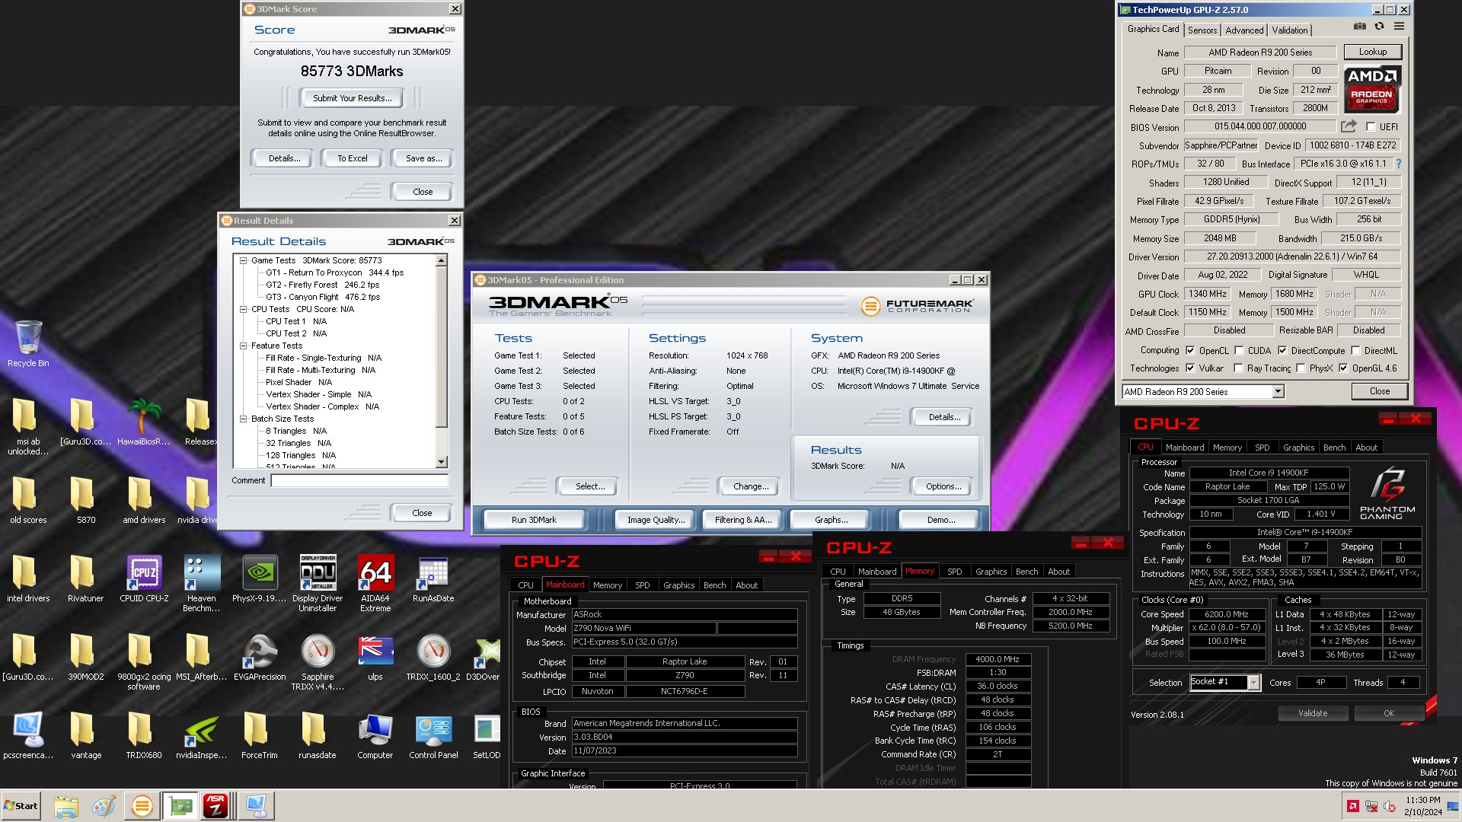Open the AMD Radeon R9 200 Series GPU dropdown
Viewport: 1462px width, 822px height.
pos(1203,391)
